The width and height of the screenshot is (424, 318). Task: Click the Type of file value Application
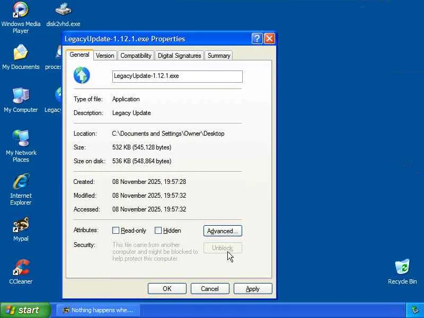126,99
